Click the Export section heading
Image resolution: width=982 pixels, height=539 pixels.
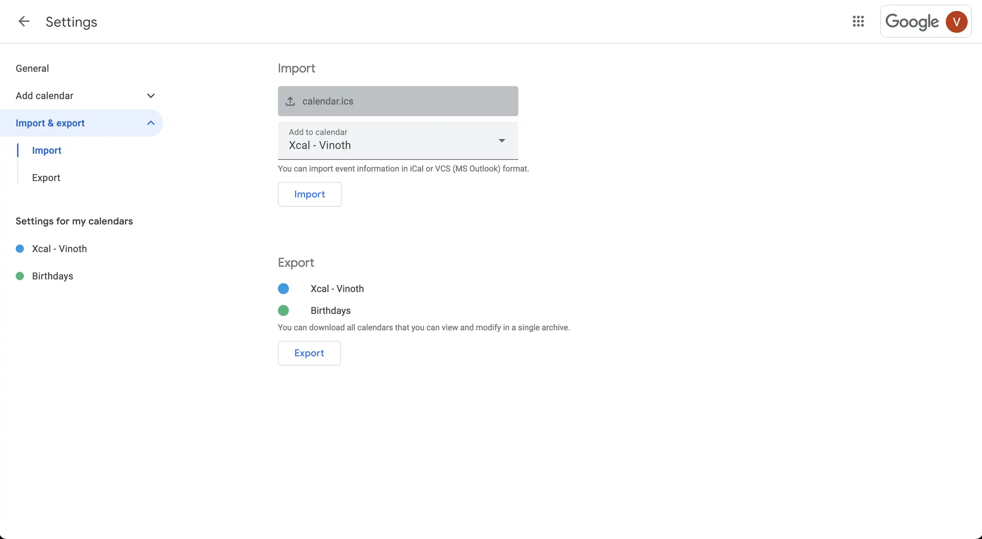pyautogui.click(x=296, y=262)
